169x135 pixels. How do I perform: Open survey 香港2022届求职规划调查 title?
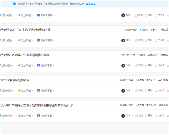(15, 80)
